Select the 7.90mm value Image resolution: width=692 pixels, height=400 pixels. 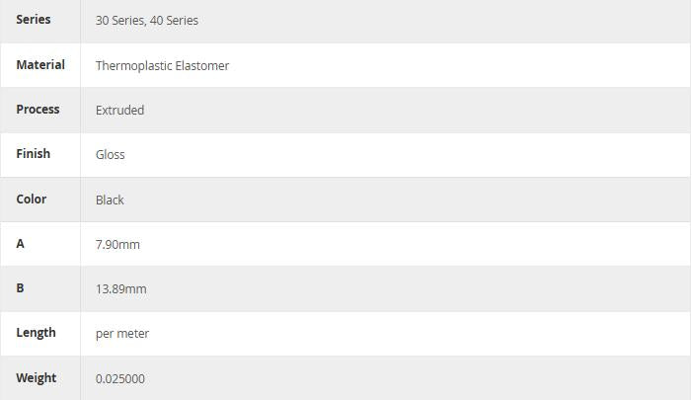tap(117, 244)
